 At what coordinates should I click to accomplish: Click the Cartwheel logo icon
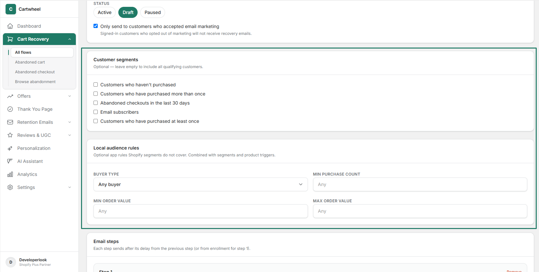(11, 9)
